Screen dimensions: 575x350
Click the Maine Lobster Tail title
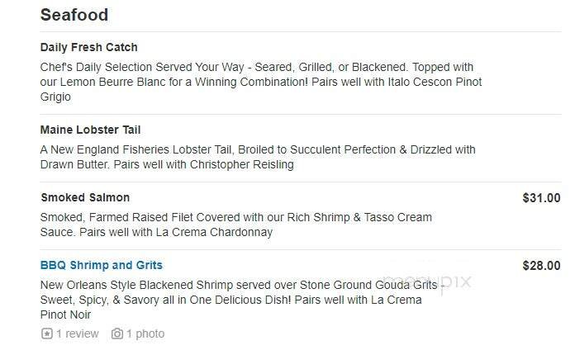[90, 130]
